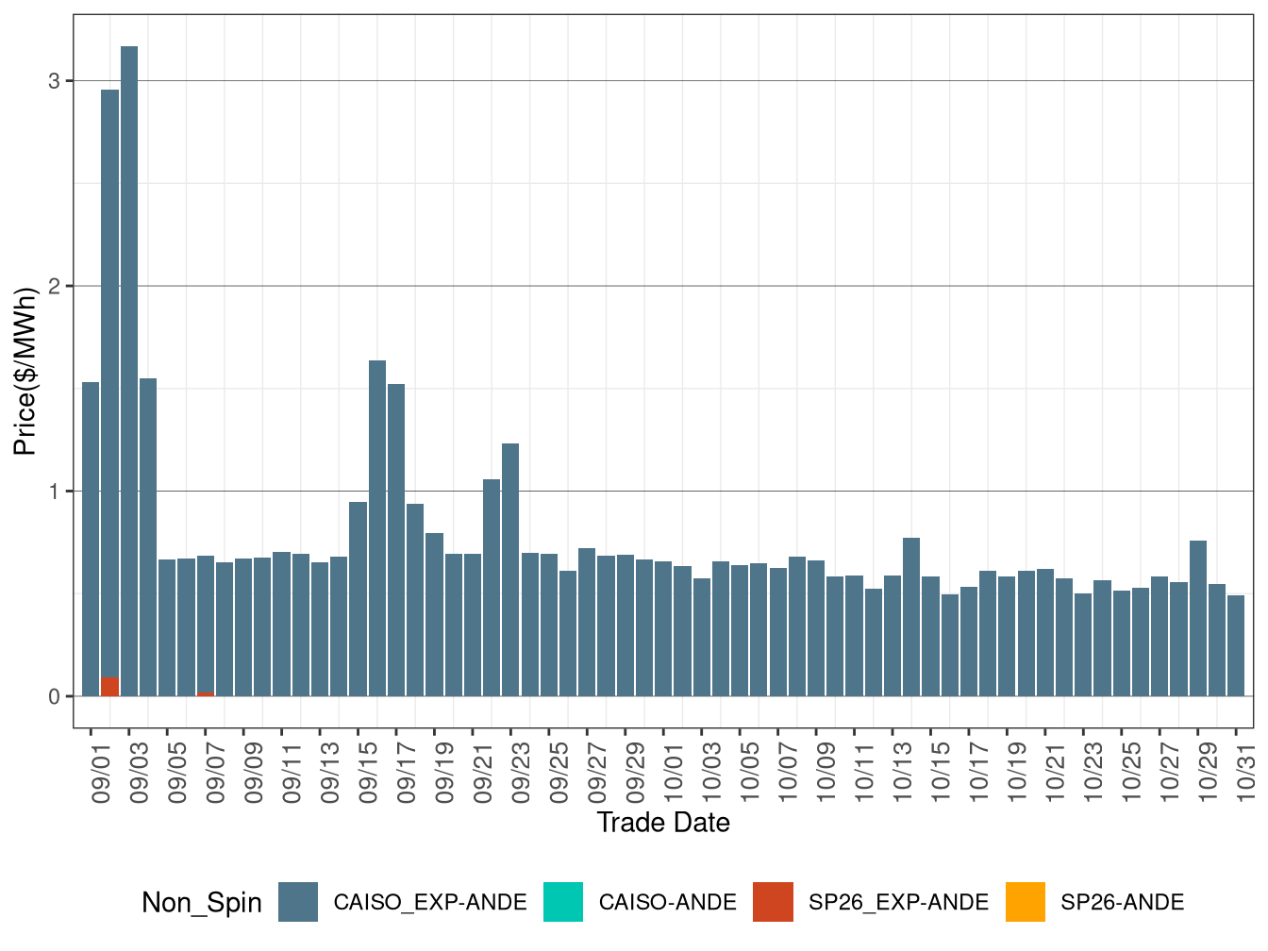Screen dimensions: 1268x951
Task: Click the tallest bar above 09/03
Action: click(x=130, y=377)
